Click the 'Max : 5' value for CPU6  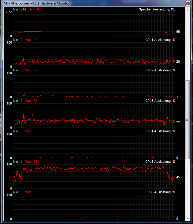pos(30,192)
